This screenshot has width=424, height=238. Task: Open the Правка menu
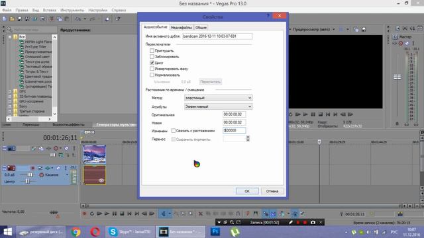tap(22, 11)
